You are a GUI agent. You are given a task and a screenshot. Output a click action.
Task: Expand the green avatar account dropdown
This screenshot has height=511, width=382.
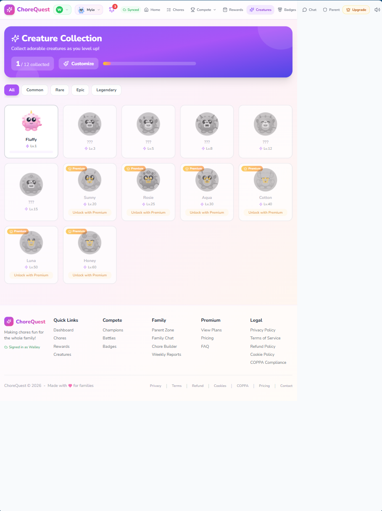tap(61, 9)
